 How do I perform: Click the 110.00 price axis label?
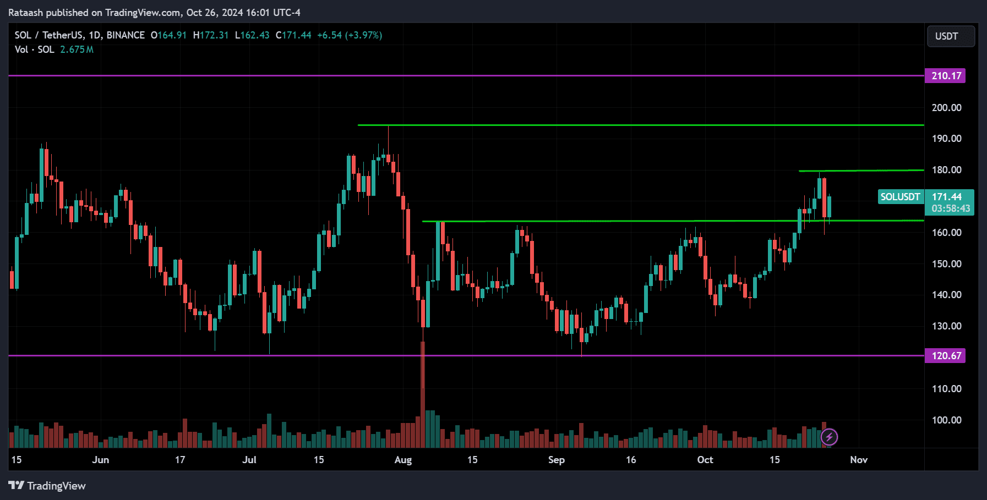pyautogui.click(x=947, y=389)
